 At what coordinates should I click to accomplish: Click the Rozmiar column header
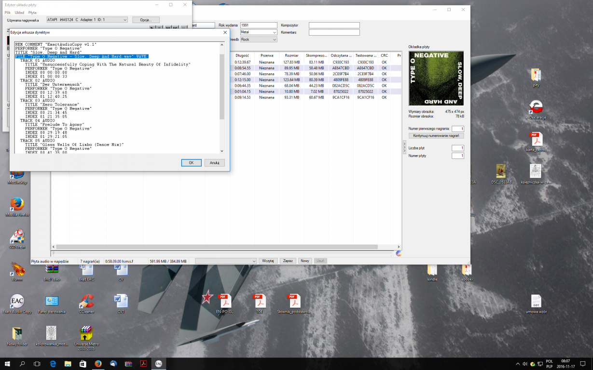(x=291, y=56)
